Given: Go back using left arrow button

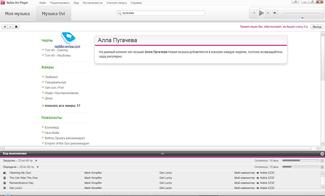Looking at the screenshot, I should coord(5,27).
